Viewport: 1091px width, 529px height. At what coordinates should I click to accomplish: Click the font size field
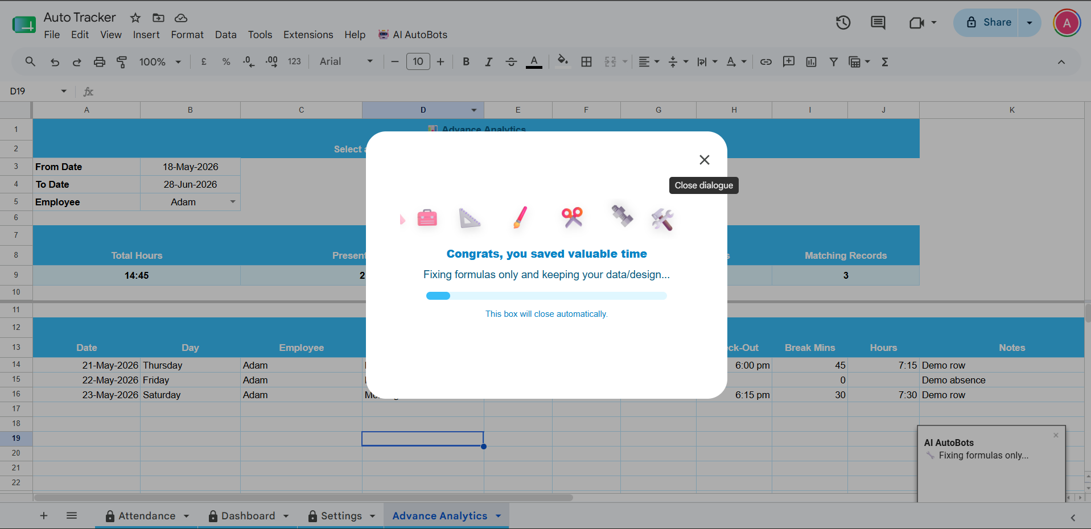[418, 61]
